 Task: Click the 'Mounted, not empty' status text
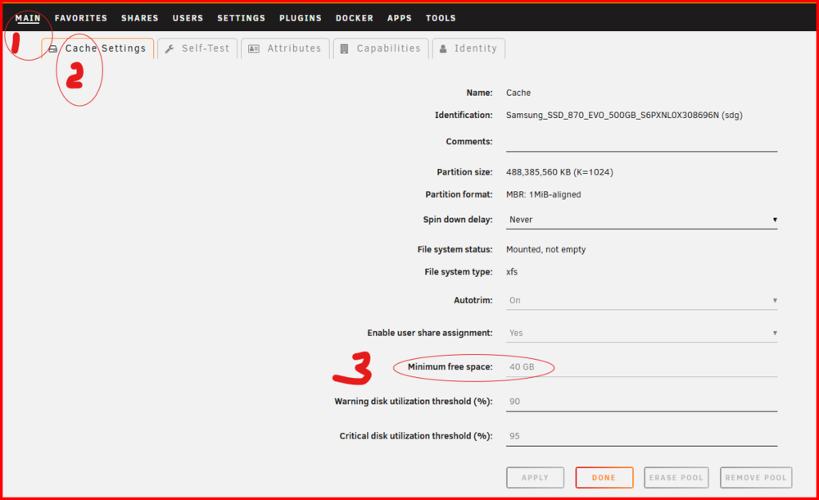(x=545, y=249)
